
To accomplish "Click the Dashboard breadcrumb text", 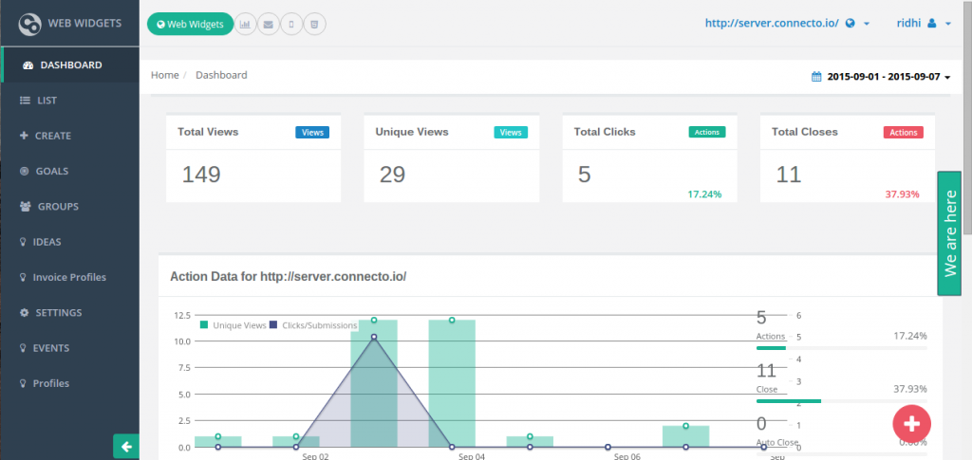I will point(221,75).
